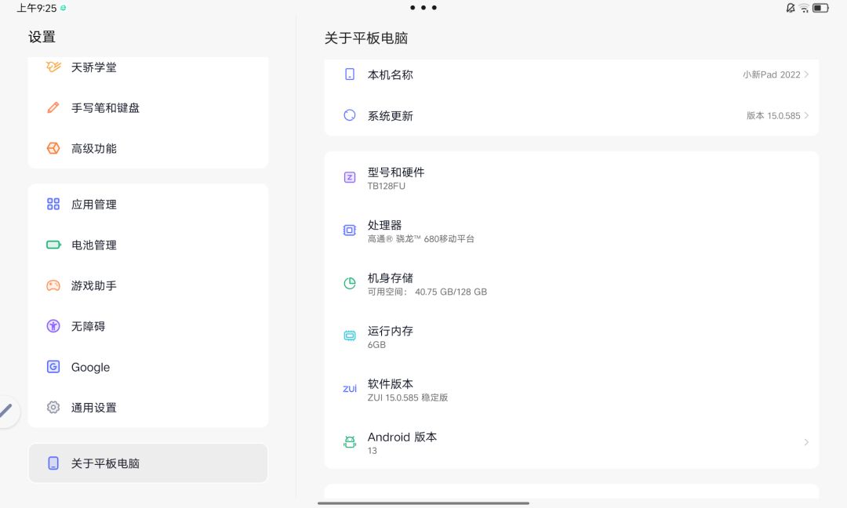Tap the 无障碍 accessibility icon
This screenshot has height=508, width=847.
click(x=53, y=326)
